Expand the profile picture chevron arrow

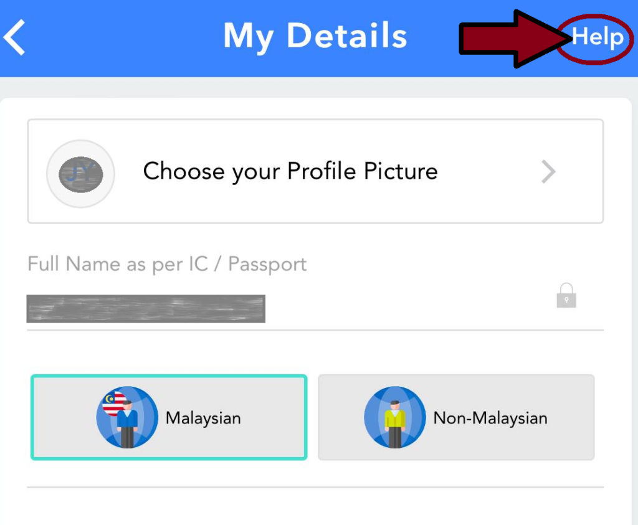coord(548,172)
